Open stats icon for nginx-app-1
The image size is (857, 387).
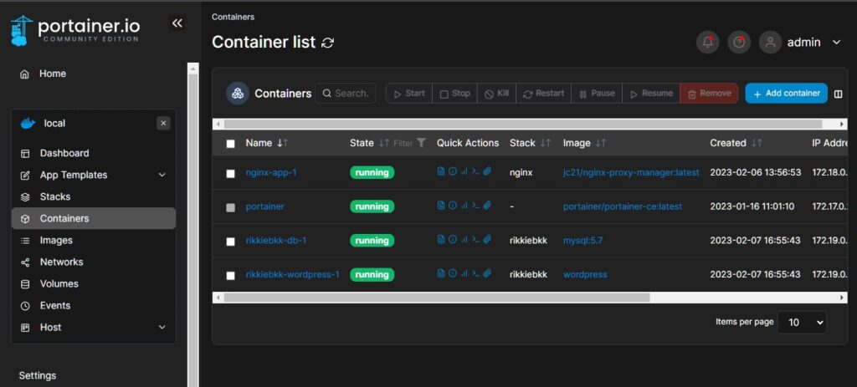[464, 171]
